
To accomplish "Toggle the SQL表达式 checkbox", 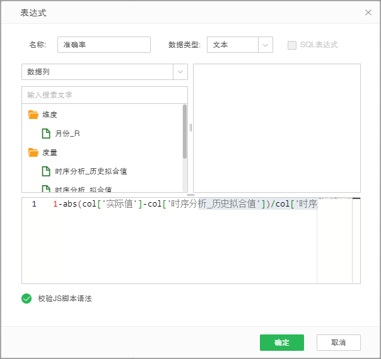I will [x=292, y=45].
